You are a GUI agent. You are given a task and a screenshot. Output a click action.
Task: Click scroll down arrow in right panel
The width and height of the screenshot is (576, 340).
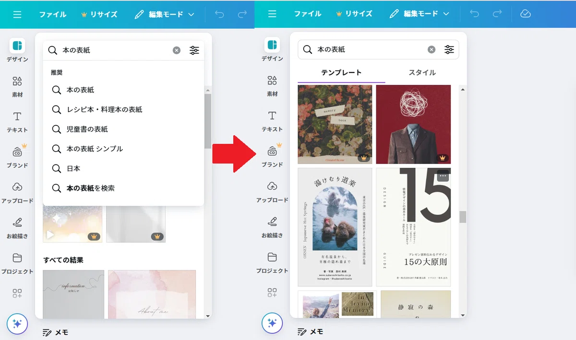coord(463,316)
